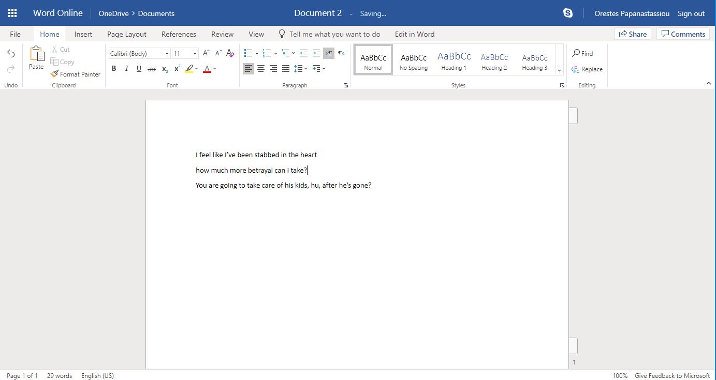Expand the bullets style dropdown arrow
The width and height of the screenshot is (716, 380).
(257, 53)
